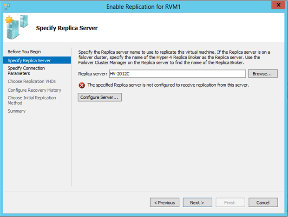Screen dimensions: 288x217
Task: Click the Finish button
Action: (x=230, y=203)
